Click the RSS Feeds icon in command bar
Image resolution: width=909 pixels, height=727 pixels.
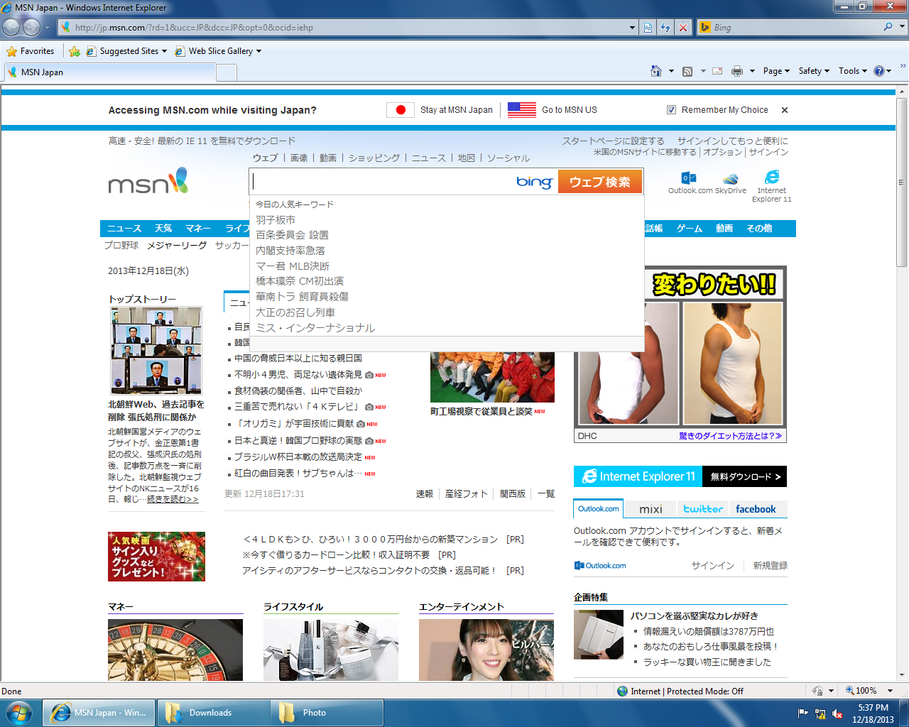(687, 71)
